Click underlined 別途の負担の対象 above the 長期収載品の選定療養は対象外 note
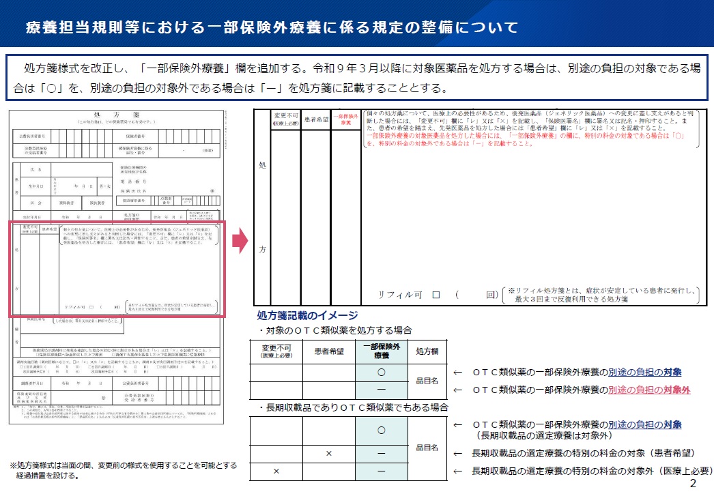Viewport: 714px width, 494px height. (x=645, y=424)
